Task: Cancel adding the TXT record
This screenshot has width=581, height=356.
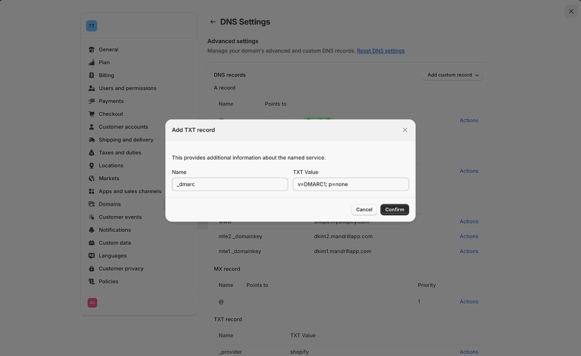Action: (x=364, y=210)
